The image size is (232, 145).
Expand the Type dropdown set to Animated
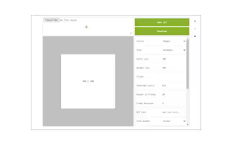click(174, 50)
